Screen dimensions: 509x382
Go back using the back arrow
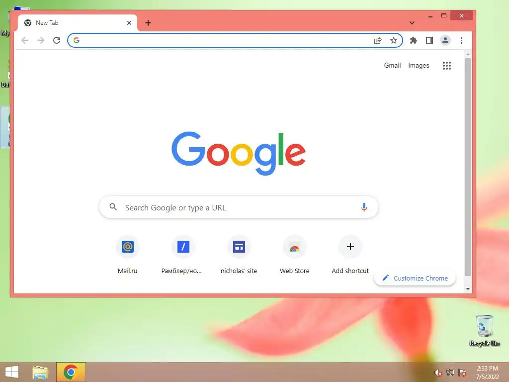(25, 40)
